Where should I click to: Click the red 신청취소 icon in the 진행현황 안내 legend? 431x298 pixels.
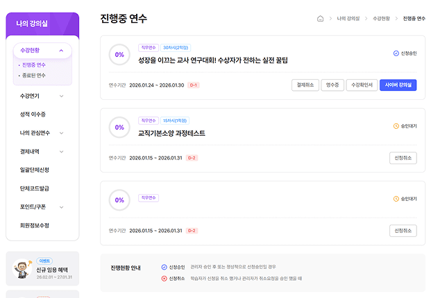[164, 278]
